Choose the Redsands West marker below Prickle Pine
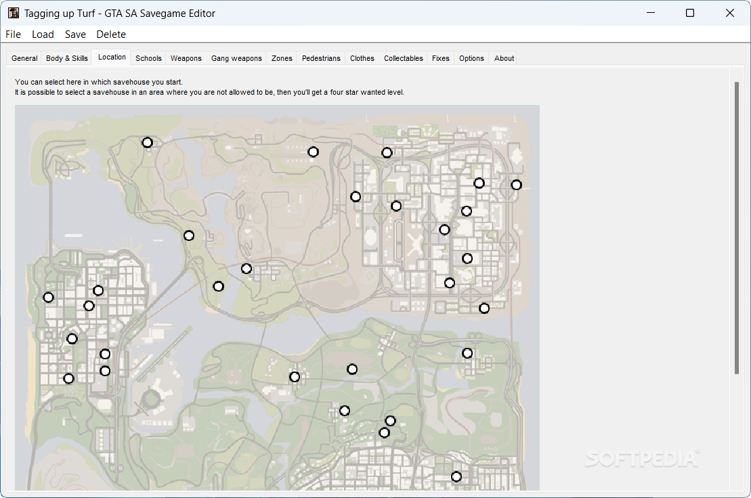 tap(396, 206)
